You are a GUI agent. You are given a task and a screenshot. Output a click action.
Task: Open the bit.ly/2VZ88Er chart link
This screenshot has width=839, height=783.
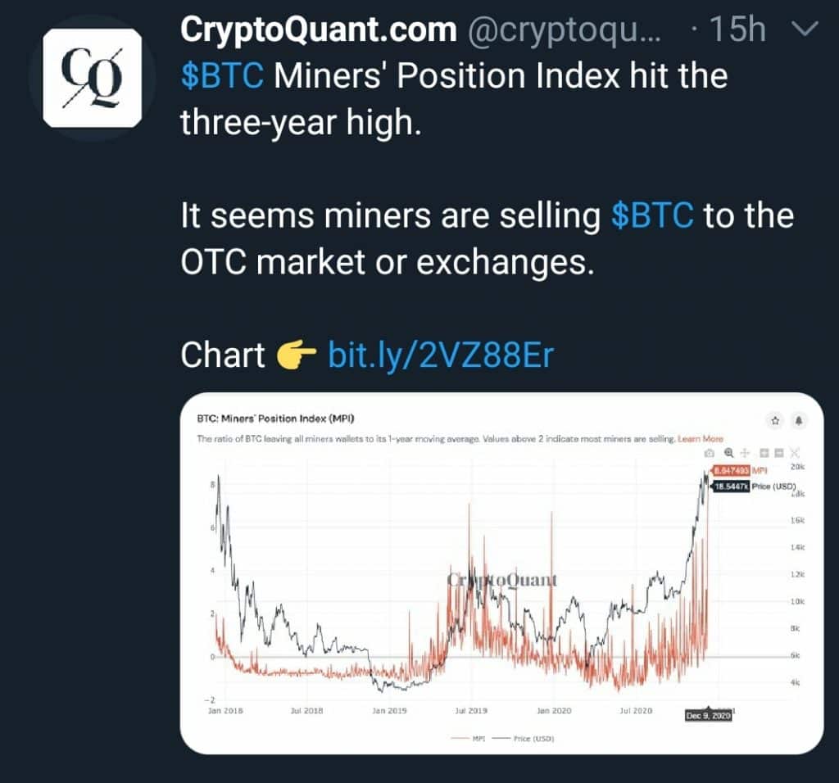(440, 355)
